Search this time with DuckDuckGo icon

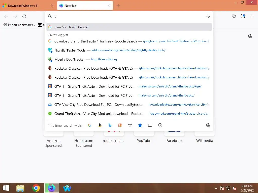click(x=120, y=125)
